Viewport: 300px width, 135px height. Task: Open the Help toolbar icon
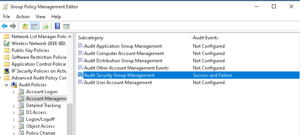click(x=57, y=26)
